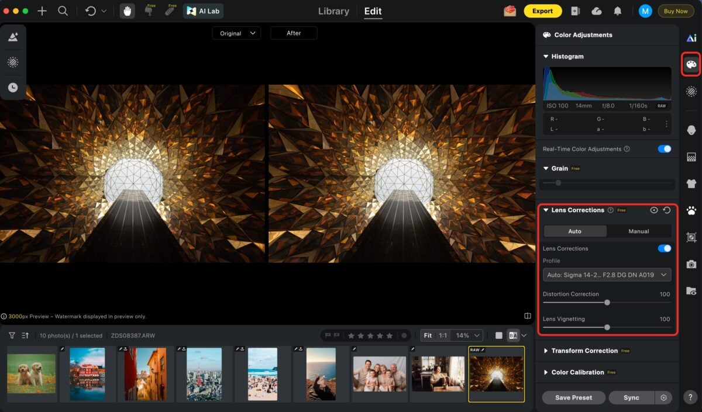Click the Masking icon in left sidebar

click(13, 62)
